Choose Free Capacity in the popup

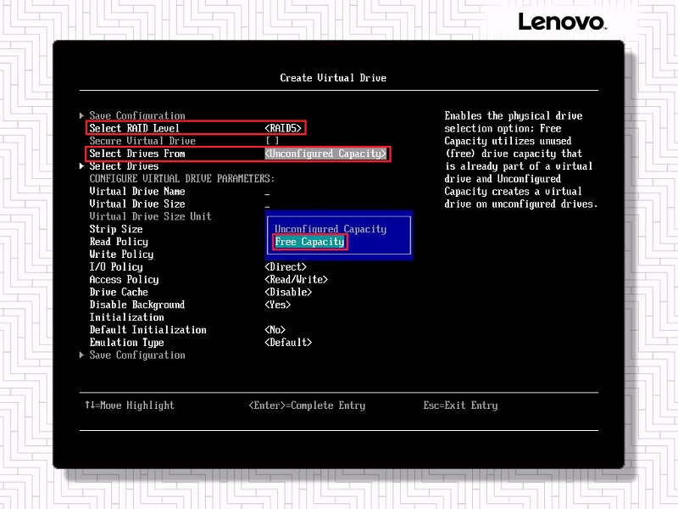309,242
